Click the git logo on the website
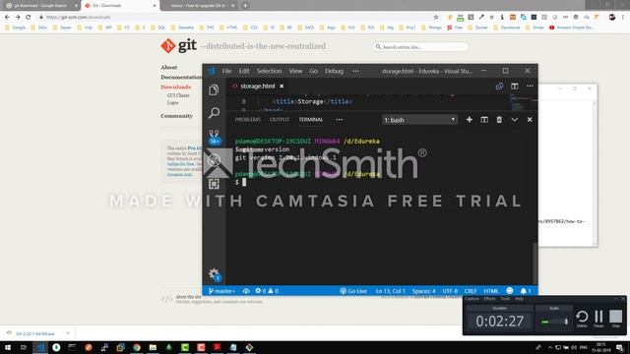Image resolution: width=630 pixels, height=354 pixels. 179,46
